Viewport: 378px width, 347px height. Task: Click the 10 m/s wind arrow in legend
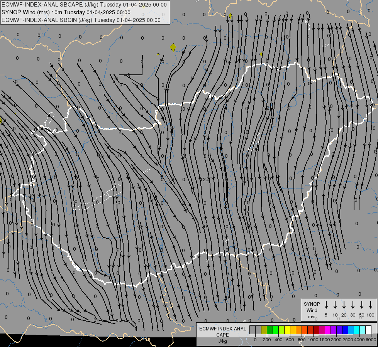(x=335, y=305)
